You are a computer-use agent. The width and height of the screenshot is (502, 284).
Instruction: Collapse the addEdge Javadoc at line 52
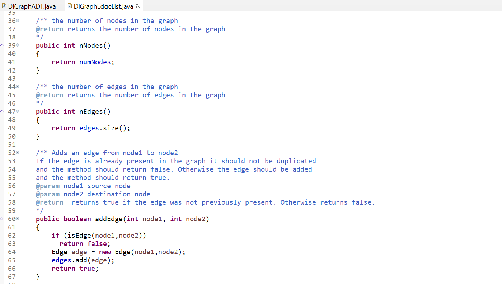(x=17, y=153)
